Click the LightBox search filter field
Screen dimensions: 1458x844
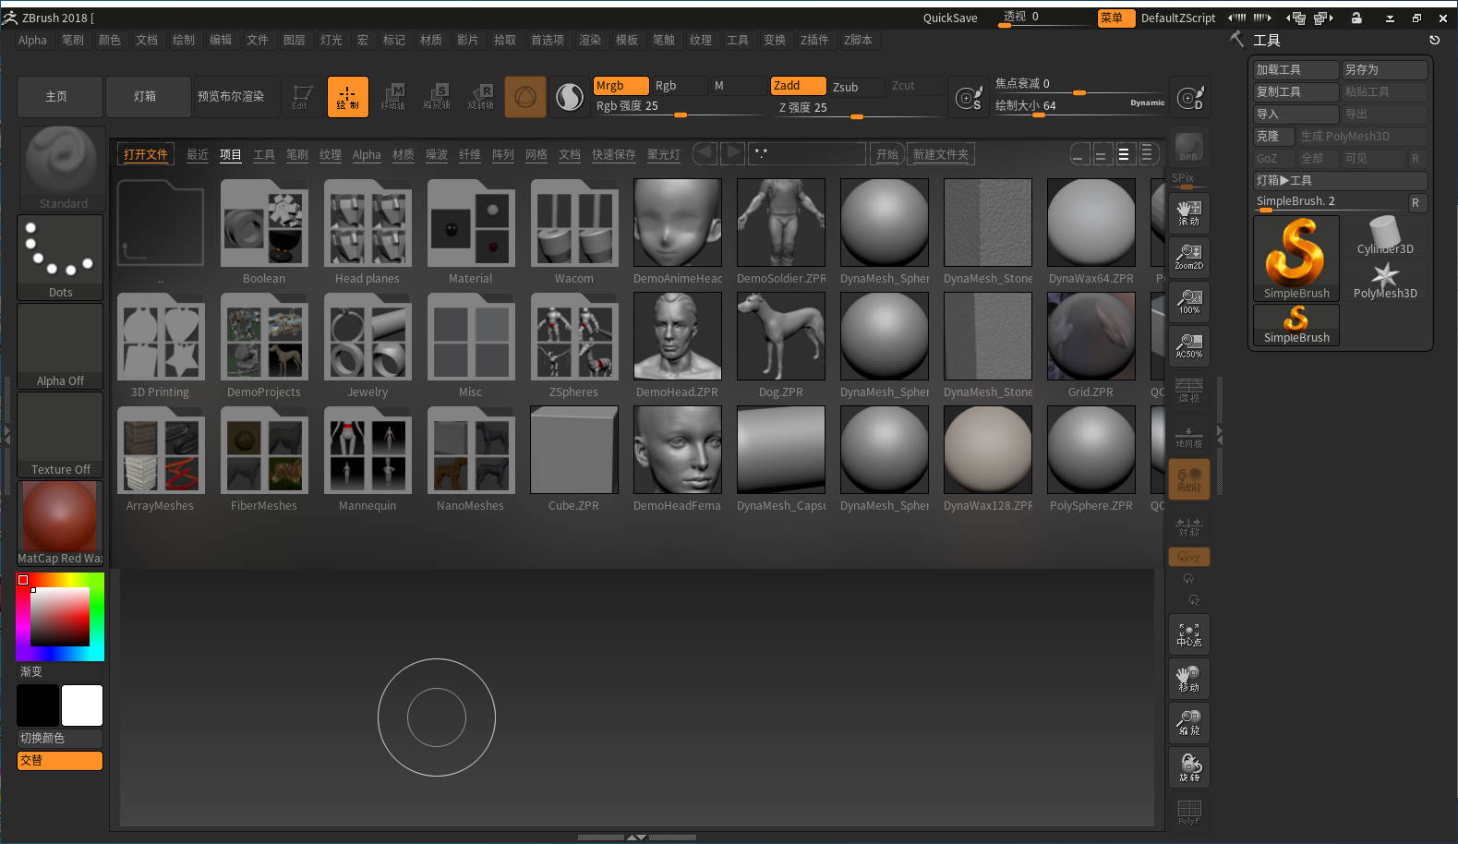click(808, 154)
